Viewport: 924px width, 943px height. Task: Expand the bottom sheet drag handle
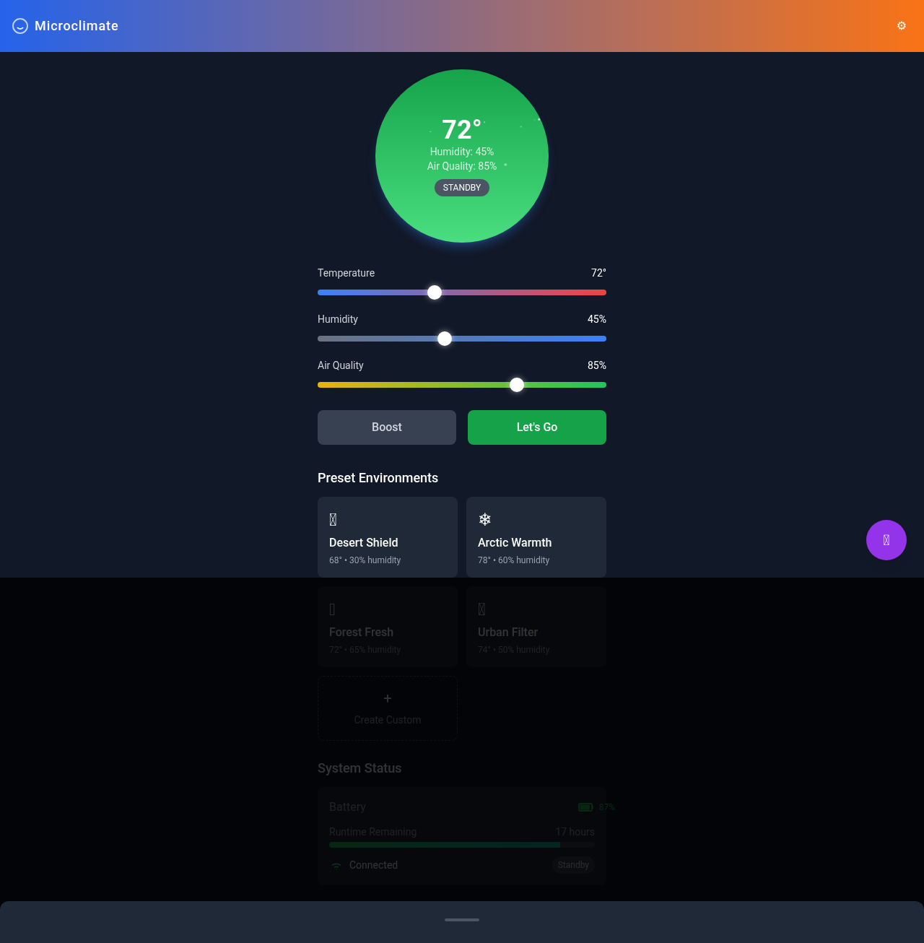[461, 920]
